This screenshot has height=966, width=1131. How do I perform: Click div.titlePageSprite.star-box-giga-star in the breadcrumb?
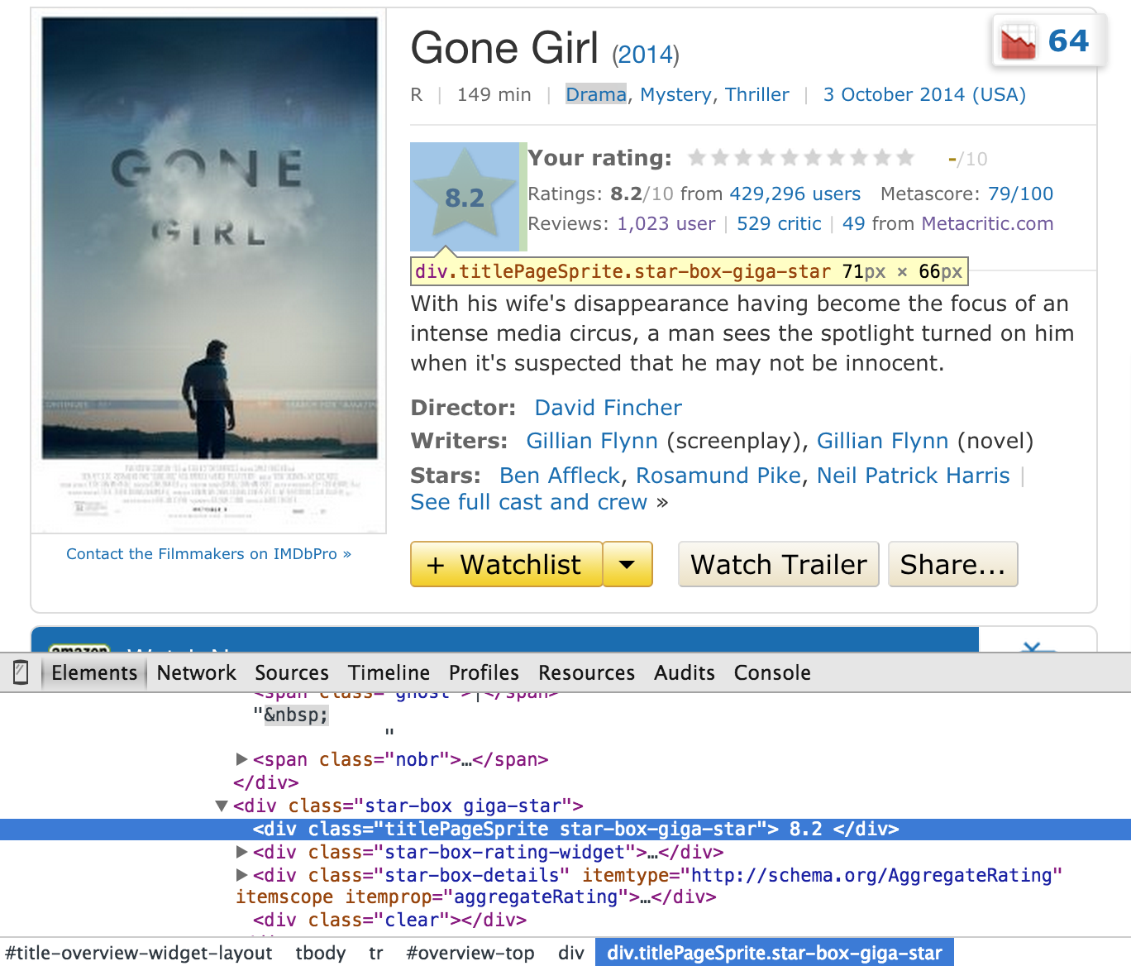coord(775,953)
